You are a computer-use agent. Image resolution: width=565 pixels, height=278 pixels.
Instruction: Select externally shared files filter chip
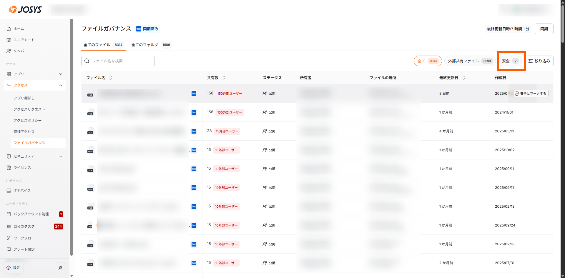pos(469,61)
